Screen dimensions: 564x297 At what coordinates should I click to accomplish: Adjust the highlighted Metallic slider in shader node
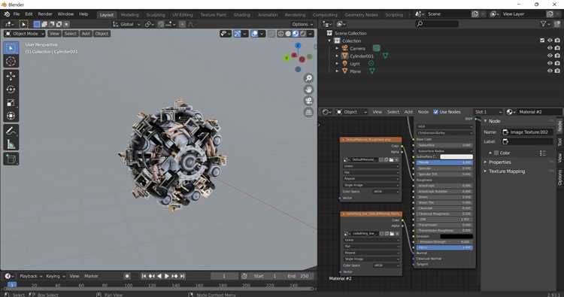(x=444, y=162)
